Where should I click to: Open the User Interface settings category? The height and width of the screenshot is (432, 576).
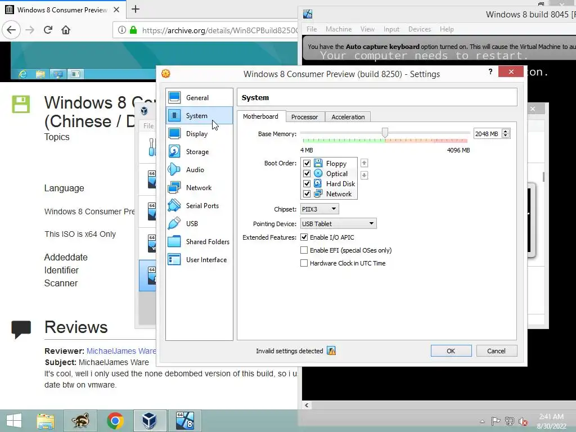(199, 260)
